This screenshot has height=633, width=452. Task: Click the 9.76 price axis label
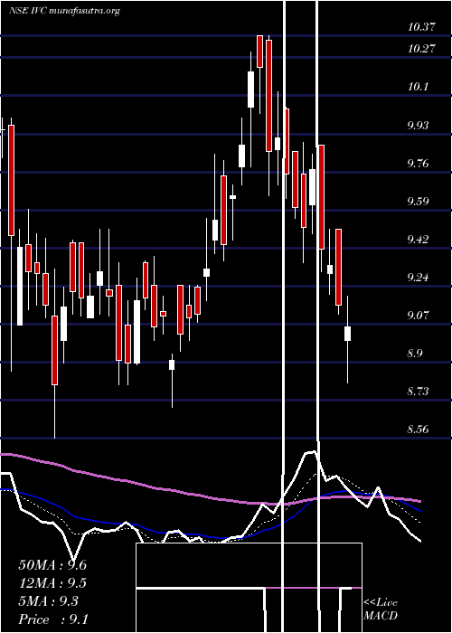click(418, 163)
